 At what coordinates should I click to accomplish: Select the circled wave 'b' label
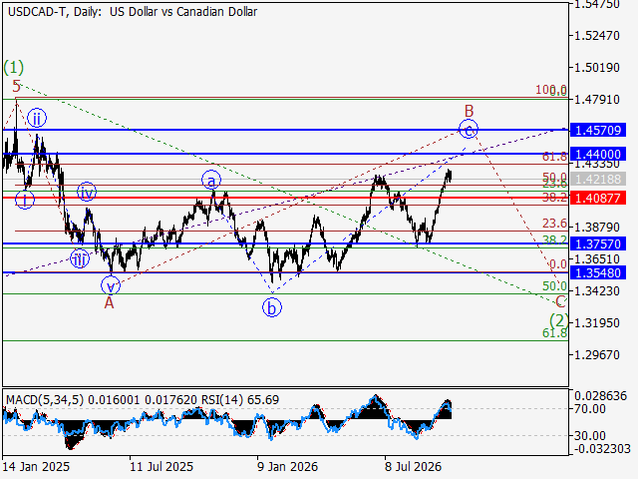click(x=272, y=307)
